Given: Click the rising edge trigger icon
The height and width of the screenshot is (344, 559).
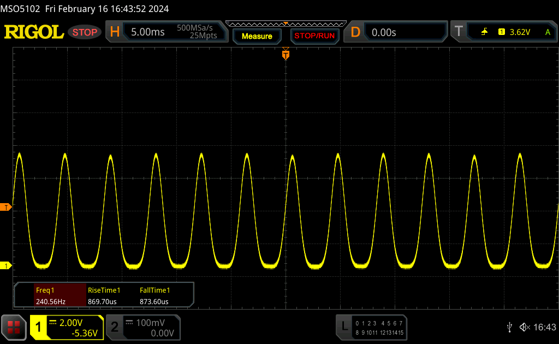Looking at the screenshot, I should (x=485, y=32).
